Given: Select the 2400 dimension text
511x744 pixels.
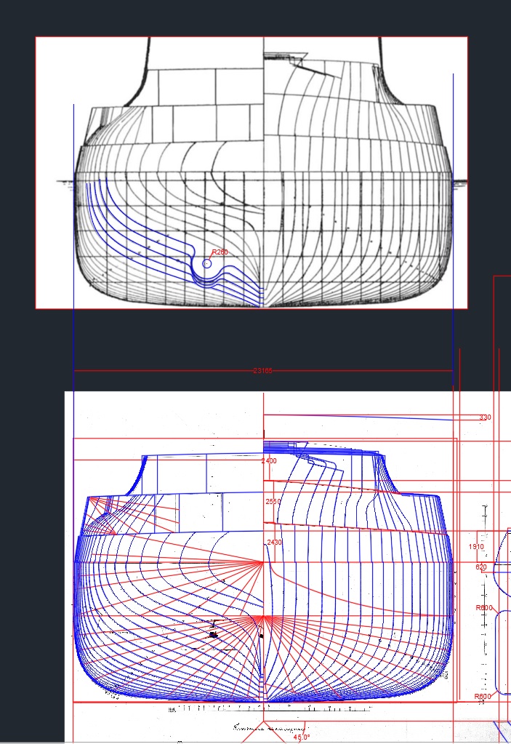Looking at the screenshot, I should 269,461.
